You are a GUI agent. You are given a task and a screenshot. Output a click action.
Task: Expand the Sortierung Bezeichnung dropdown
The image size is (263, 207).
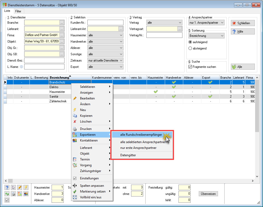coord(206,36)
